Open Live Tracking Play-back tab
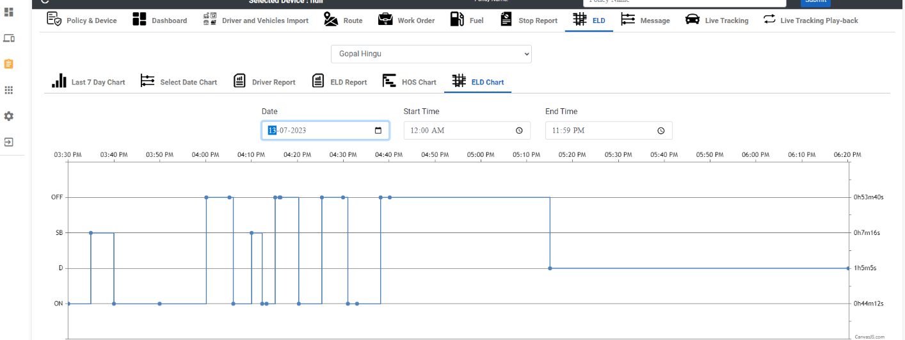The width and height of the screenshot is (905, 340). 811,20
